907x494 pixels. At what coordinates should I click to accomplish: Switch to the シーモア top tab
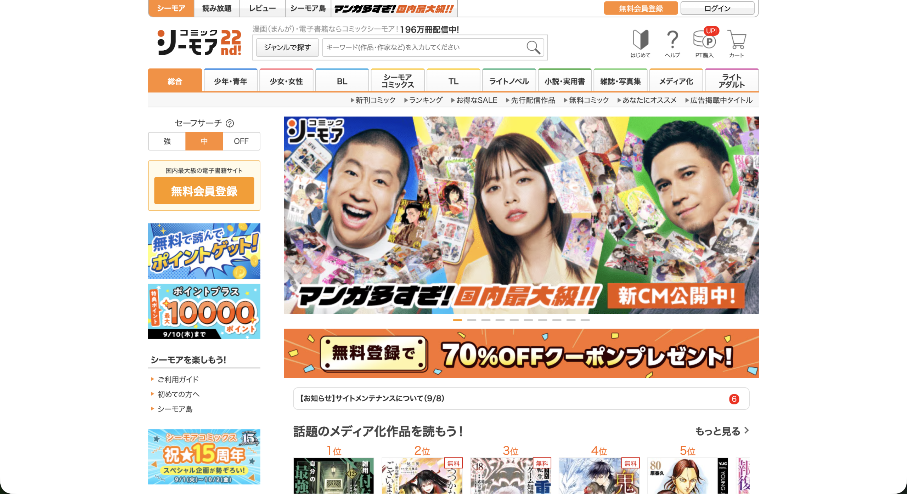coord(171,8)
